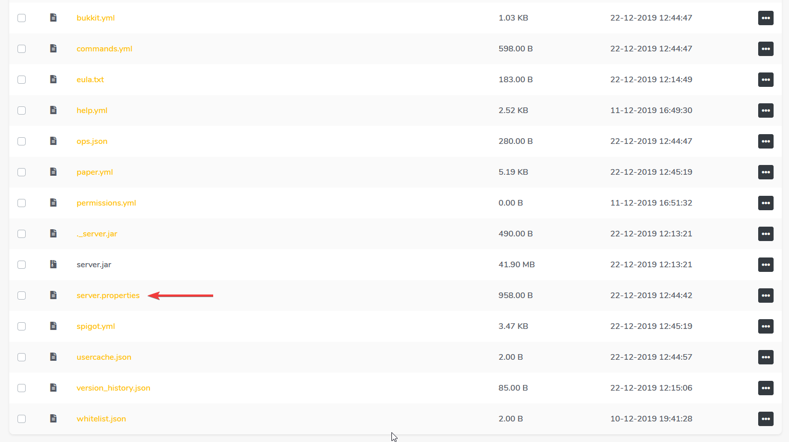Open the server.properties file
Viewport: 789px width, 442px height.
[108, 296]
